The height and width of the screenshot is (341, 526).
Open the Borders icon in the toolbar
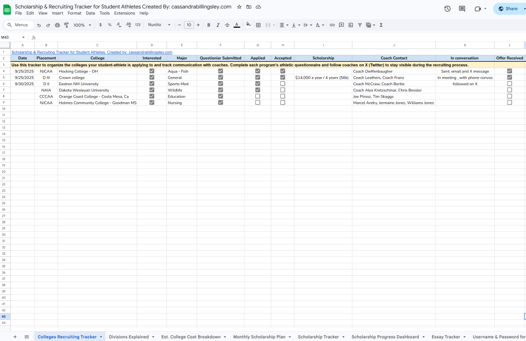click(x=258, y=25)
